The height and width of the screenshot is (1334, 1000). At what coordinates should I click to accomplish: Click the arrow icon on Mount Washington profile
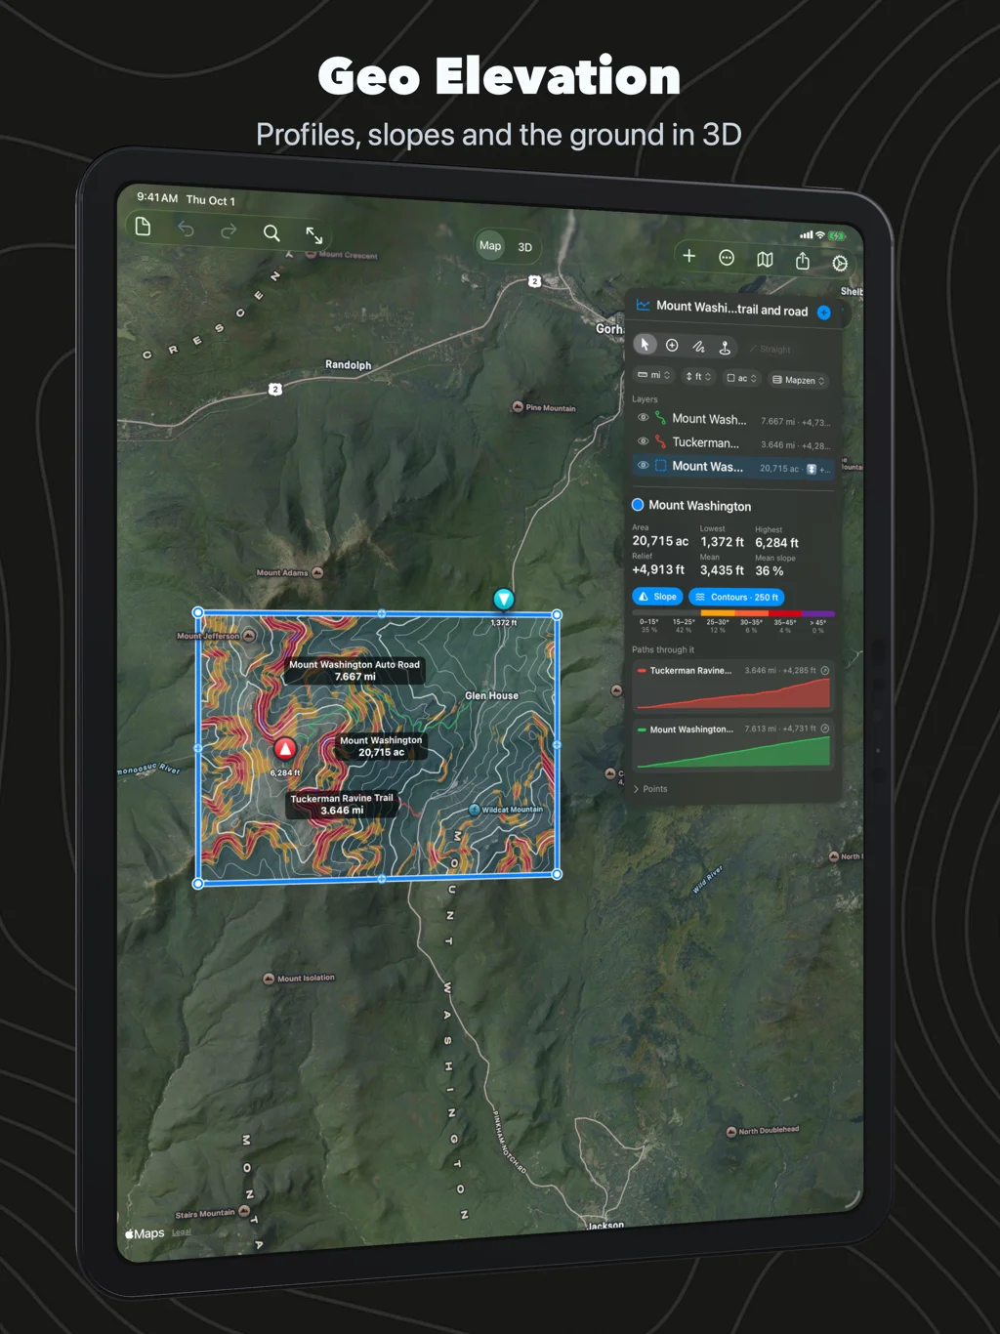(825, 730)
